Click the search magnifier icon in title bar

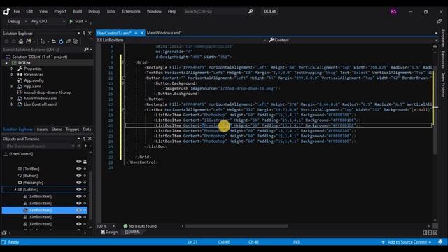[x=251, y=11]
